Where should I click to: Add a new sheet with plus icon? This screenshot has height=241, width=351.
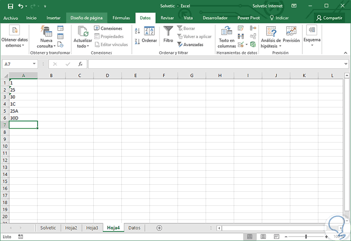159,228
